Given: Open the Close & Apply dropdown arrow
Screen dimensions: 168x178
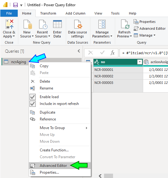Looking at the screenshot, I should click(x=14, y=36).
